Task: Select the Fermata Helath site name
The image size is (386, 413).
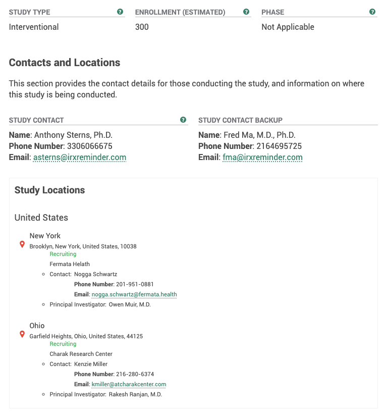Action: tap(70, 264)
